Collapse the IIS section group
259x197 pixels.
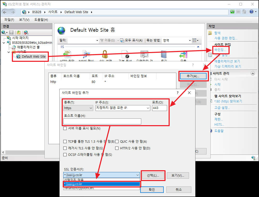198,47
